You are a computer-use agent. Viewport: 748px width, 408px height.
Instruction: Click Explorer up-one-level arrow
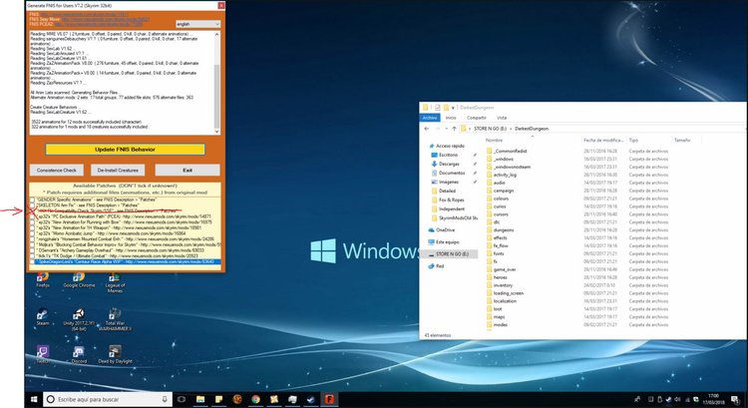(454, 129)
